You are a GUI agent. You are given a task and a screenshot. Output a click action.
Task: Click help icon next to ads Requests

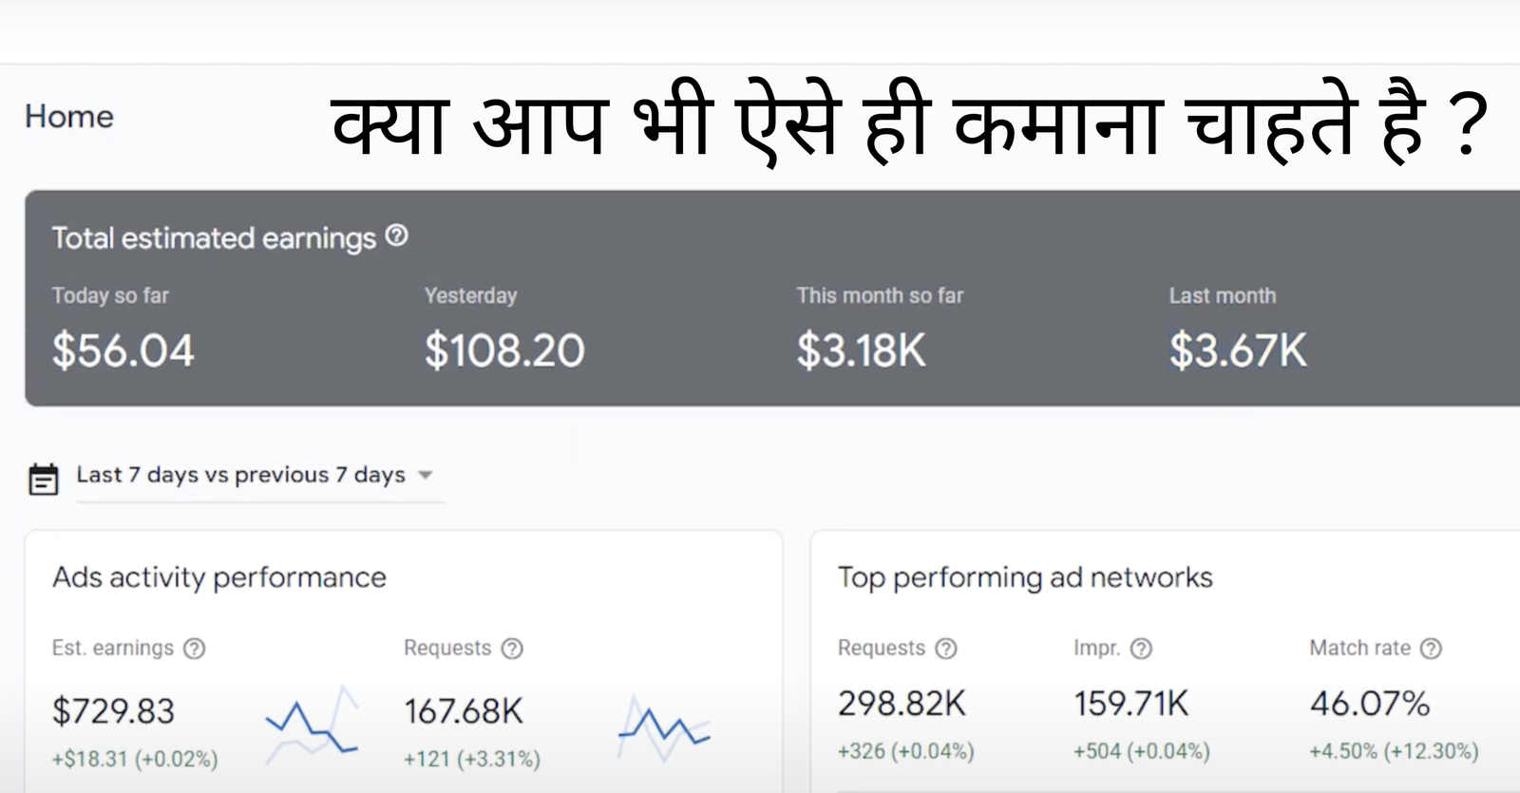512,649
